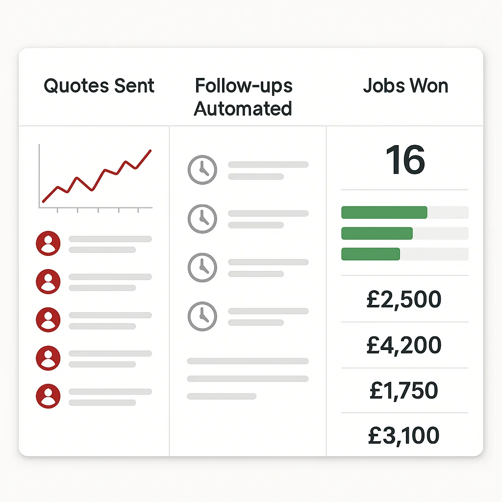Click the second red user avatar icon
Image resolution: width=502 pixels, height=502 pixels.
point(48,281)
